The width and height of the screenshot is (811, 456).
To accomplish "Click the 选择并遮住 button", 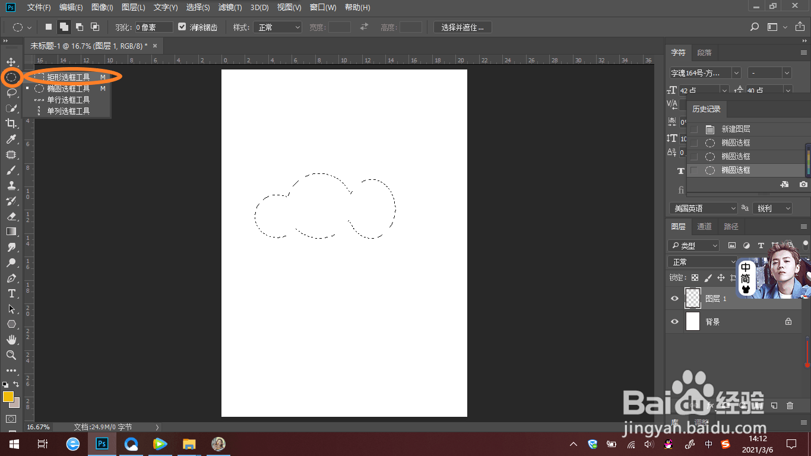I will point(462,27).
